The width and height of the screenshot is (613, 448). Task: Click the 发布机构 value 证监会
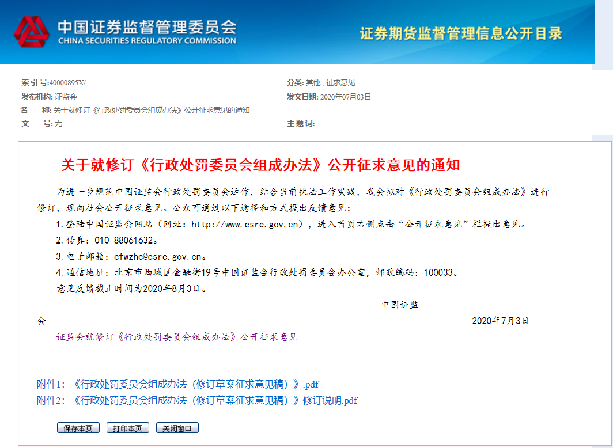click(x=66, y=97)
